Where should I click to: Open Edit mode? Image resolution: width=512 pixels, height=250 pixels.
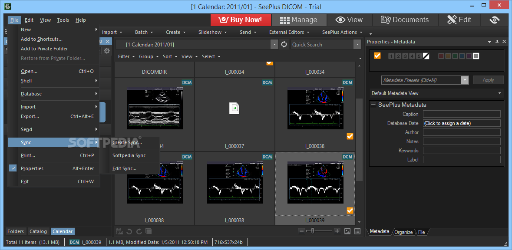(460, 20)
